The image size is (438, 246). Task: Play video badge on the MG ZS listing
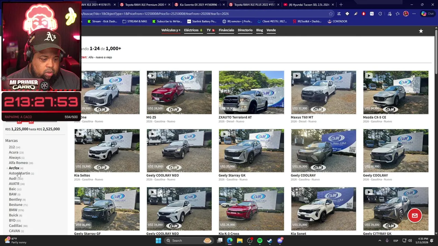(x=152, y=76)
